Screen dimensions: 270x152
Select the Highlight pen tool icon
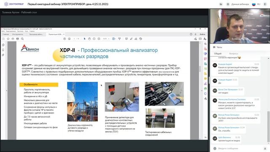pyautogui.click(x=131, y=39)
